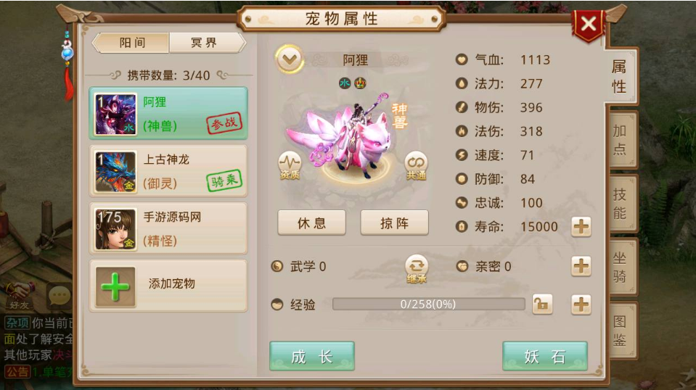Click the 妖石 button
696x390 pixels.
pyautogui.click(x=545, y=356)
